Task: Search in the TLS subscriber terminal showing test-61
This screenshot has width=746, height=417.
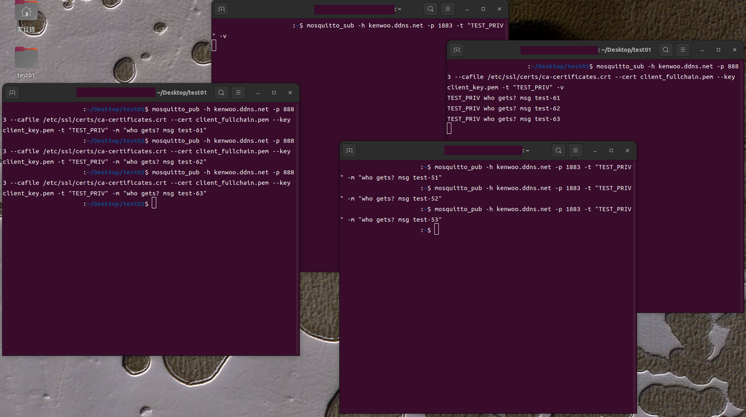Action: [666, 50]
